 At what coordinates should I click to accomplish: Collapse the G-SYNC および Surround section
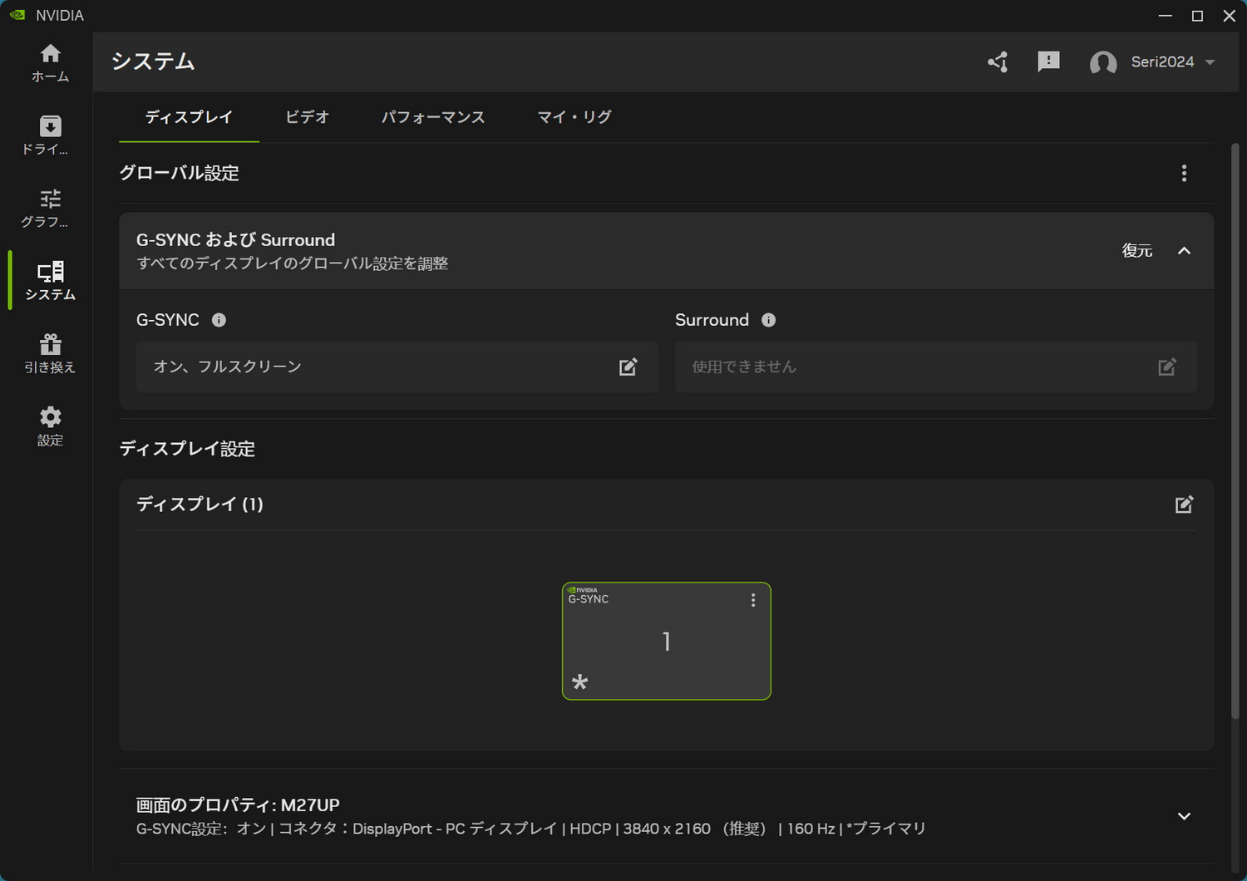click(1184, 250)
